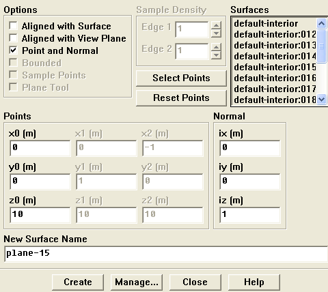This screenshot has width=328, height=292.
Task: Select default-interior:013 surface
Action: [275, 45]
